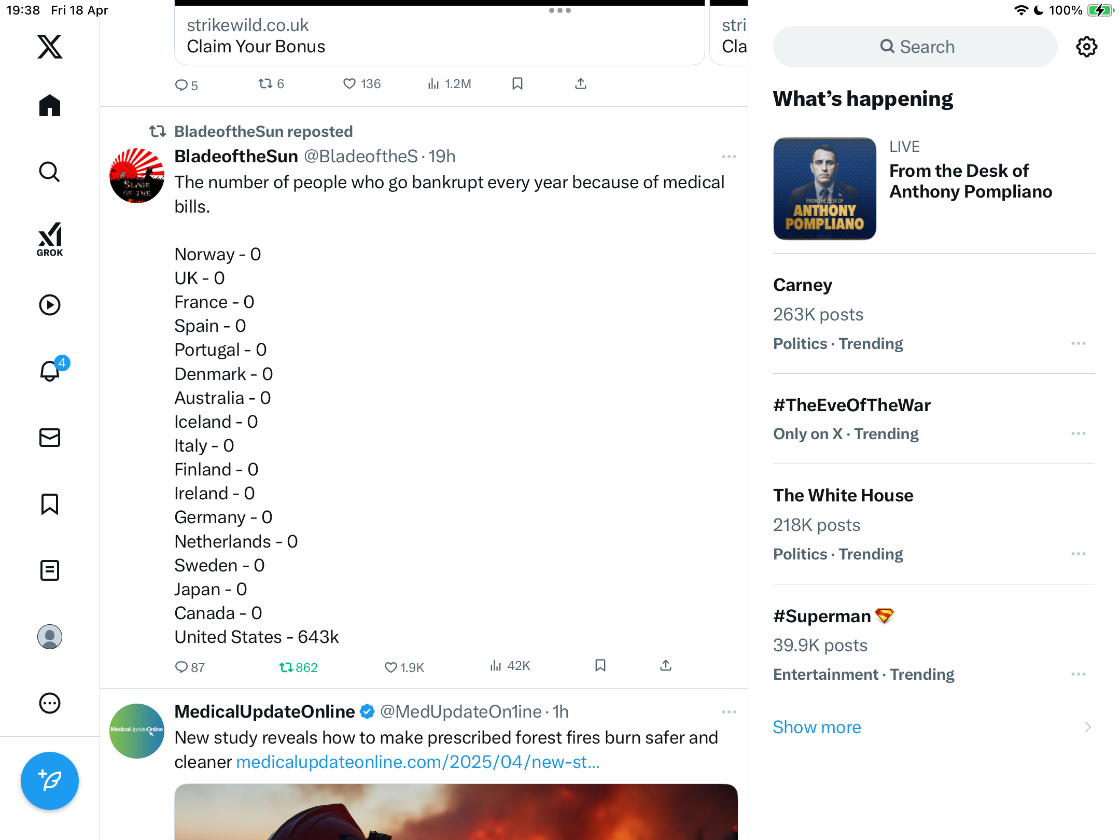The width and height of the screenshot is (1120, 840).
Task: Open more options for BladeoftheSun post
Action: click(729, 157)
